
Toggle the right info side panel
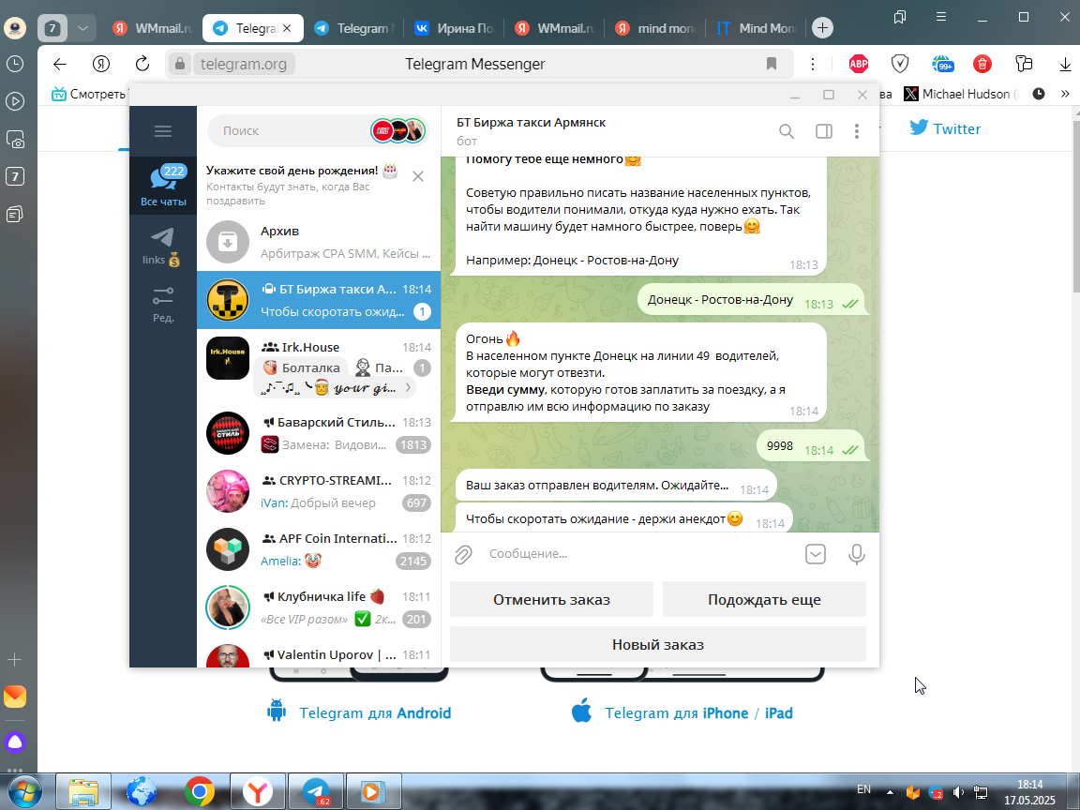(824, 131)
